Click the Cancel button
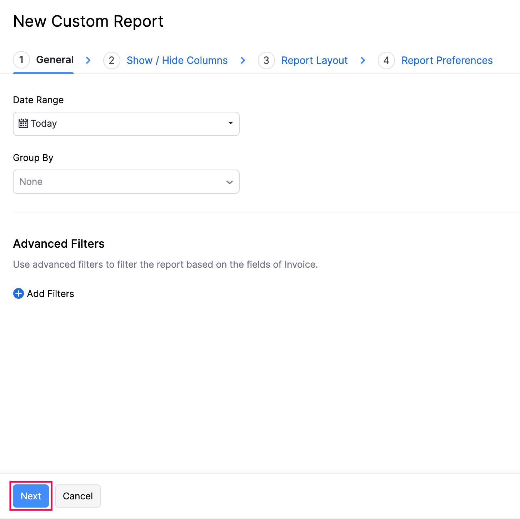The width and height of the screenshot is (520, 519). pos(77,496)
